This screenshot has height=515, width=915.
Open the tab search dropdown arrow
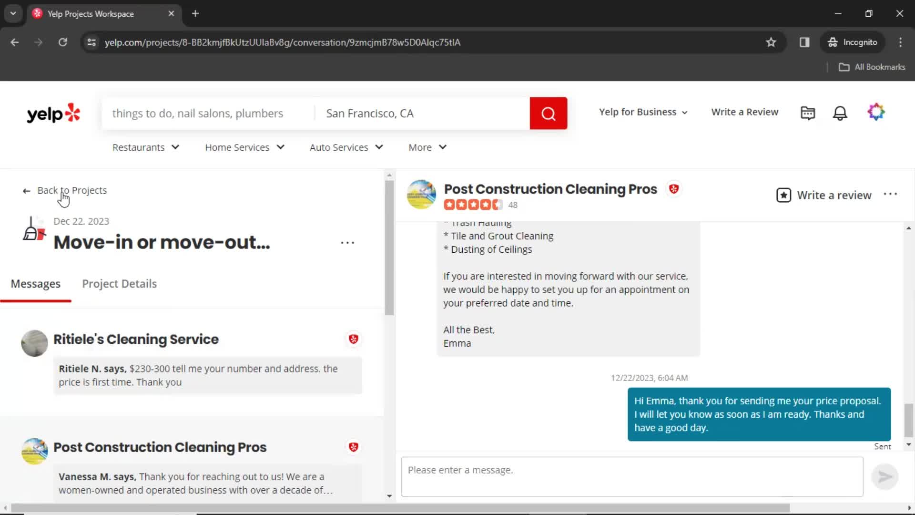click(x=13, y=13)
